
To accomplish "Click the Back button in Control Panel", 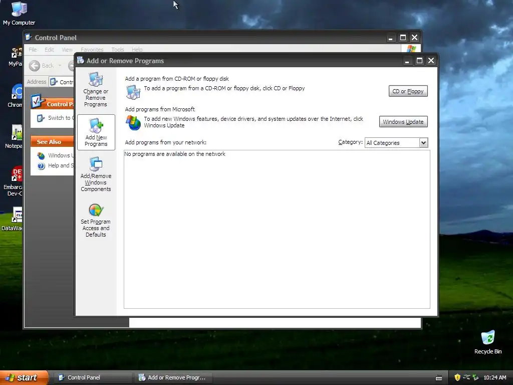I will pyautogui.click(x=41, y=66).
